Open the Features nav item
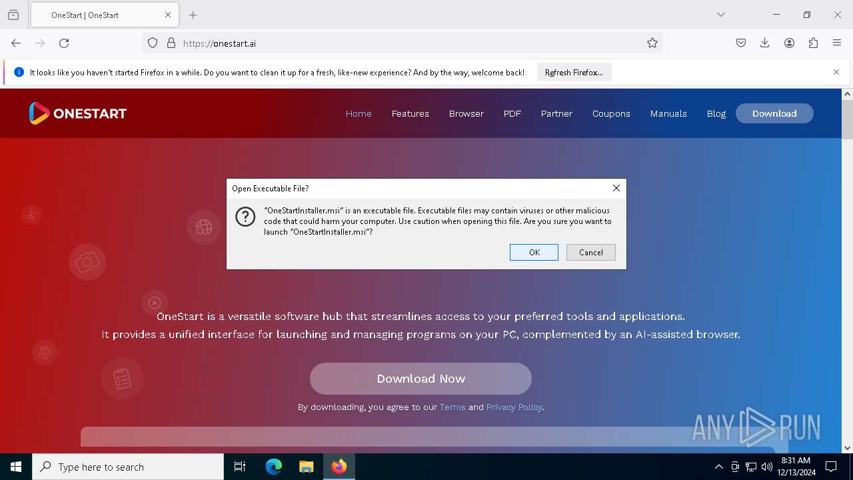 click(x=411, y=113)
